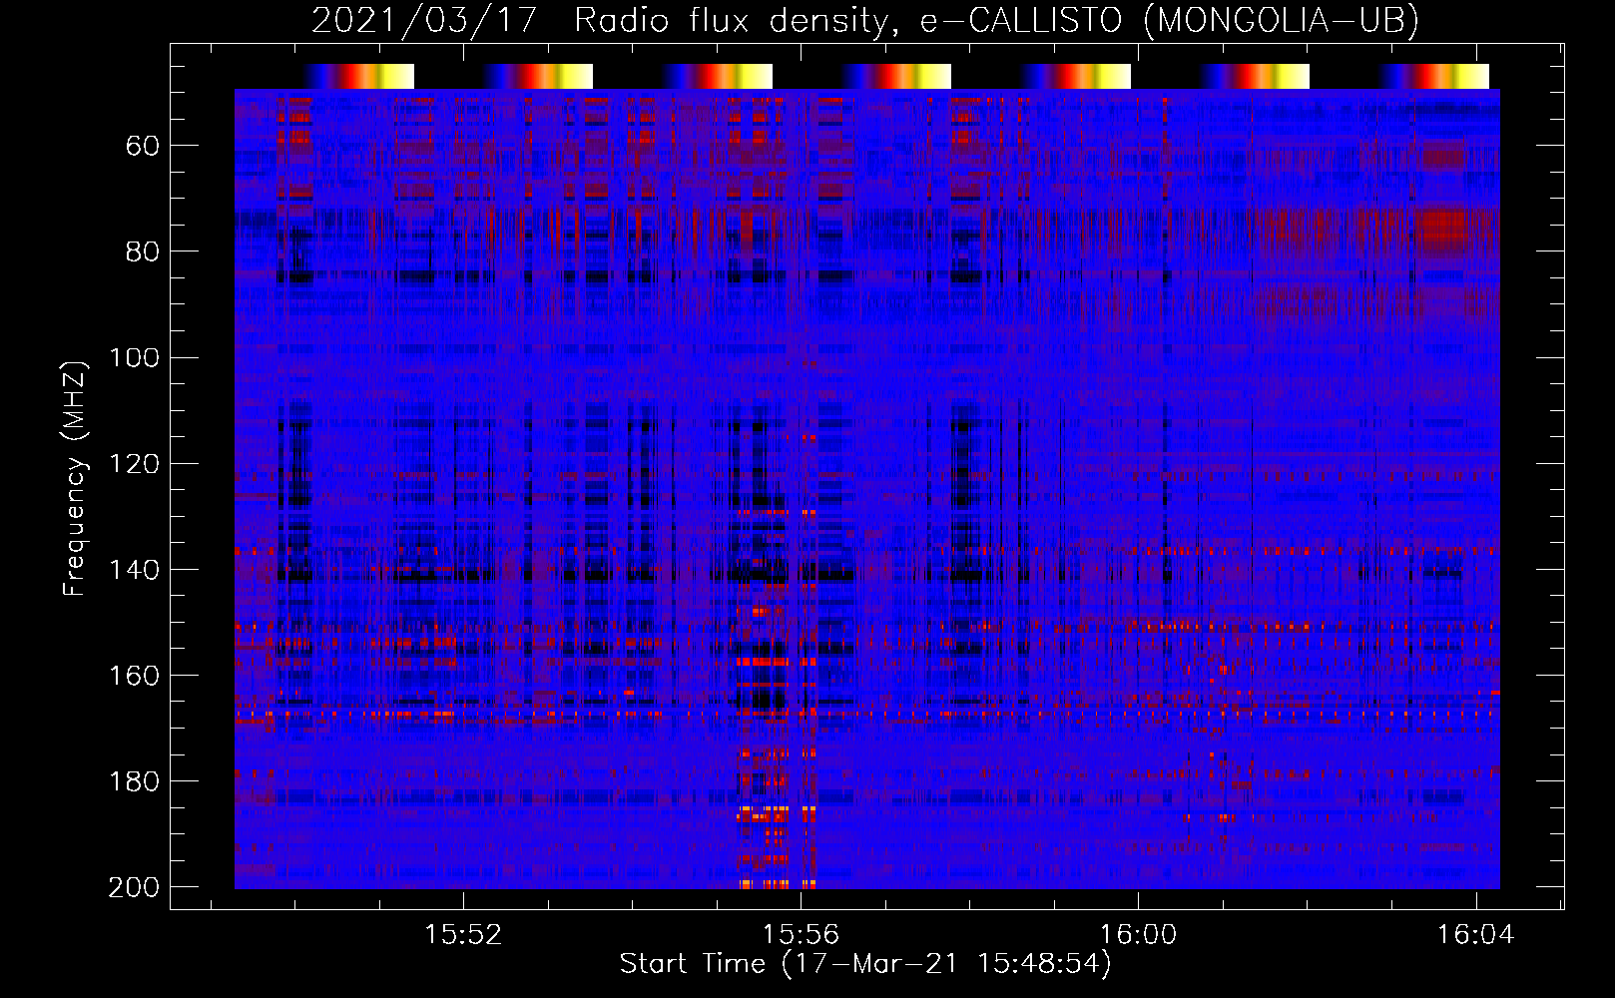The image size is (1615, 998).
Task: Click the fourth (middle) color scale bar at top
Action: pos(896,76)
